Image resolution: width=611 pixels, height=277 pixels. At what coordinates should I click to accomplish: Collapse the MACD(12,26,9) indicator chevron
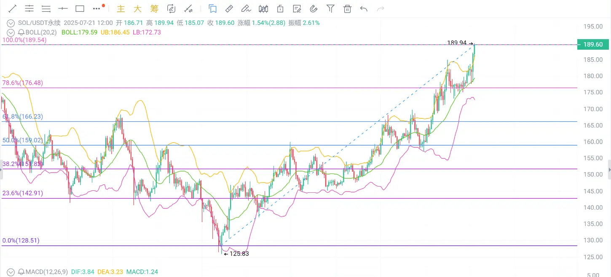(x=11, y=272)
